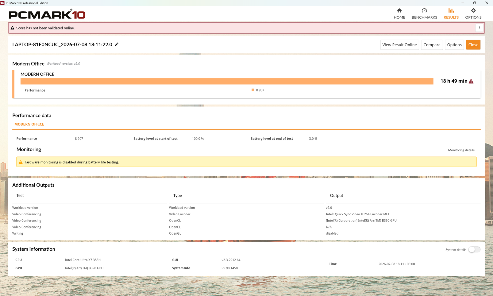Close the result with orange Close button
The image size is (493, 296).
pyautogui.click(x=473, y=45)
